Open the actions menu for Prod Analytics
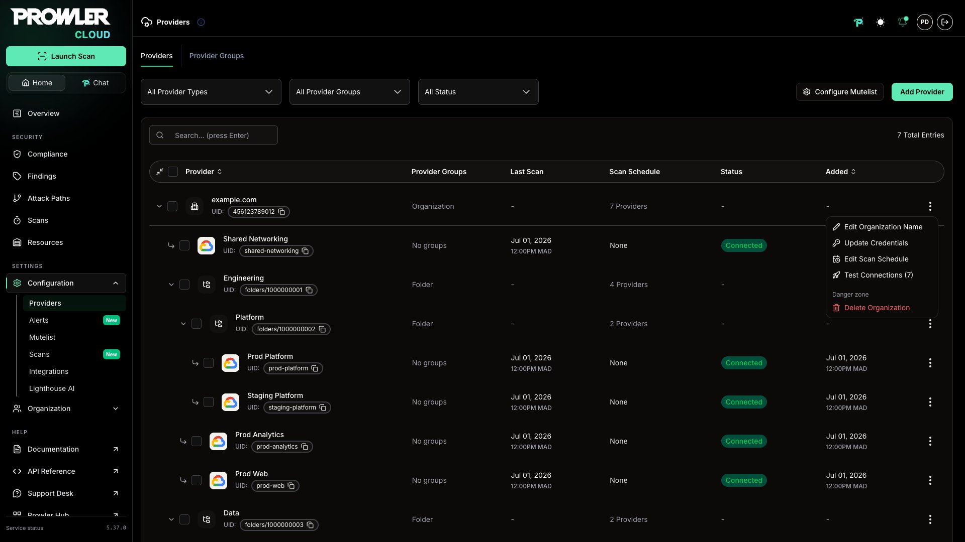 click(930, 441)
